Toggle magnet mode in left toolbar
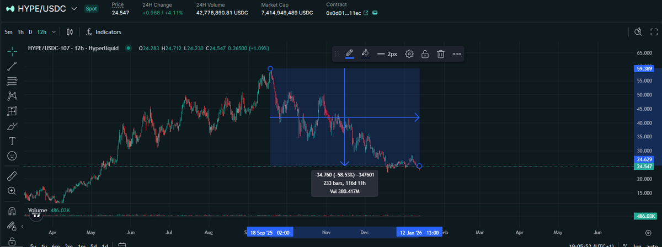Viewport: 662px width, 247px height. (12, 211)
